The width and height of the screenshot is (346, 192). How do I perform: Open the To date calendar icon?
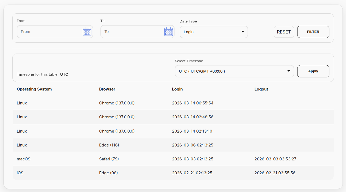pos(168,32)
